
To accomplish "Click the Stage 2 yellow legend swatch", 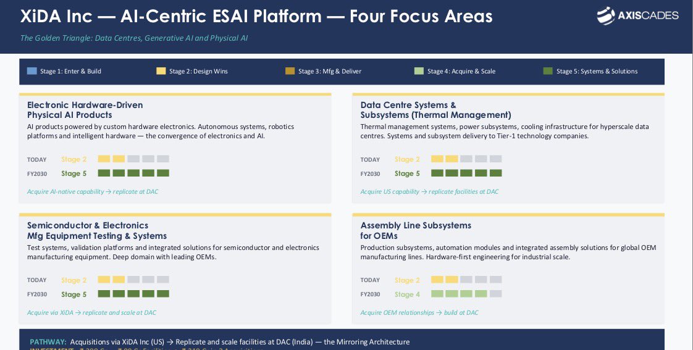I will click(x=161, y=71).
